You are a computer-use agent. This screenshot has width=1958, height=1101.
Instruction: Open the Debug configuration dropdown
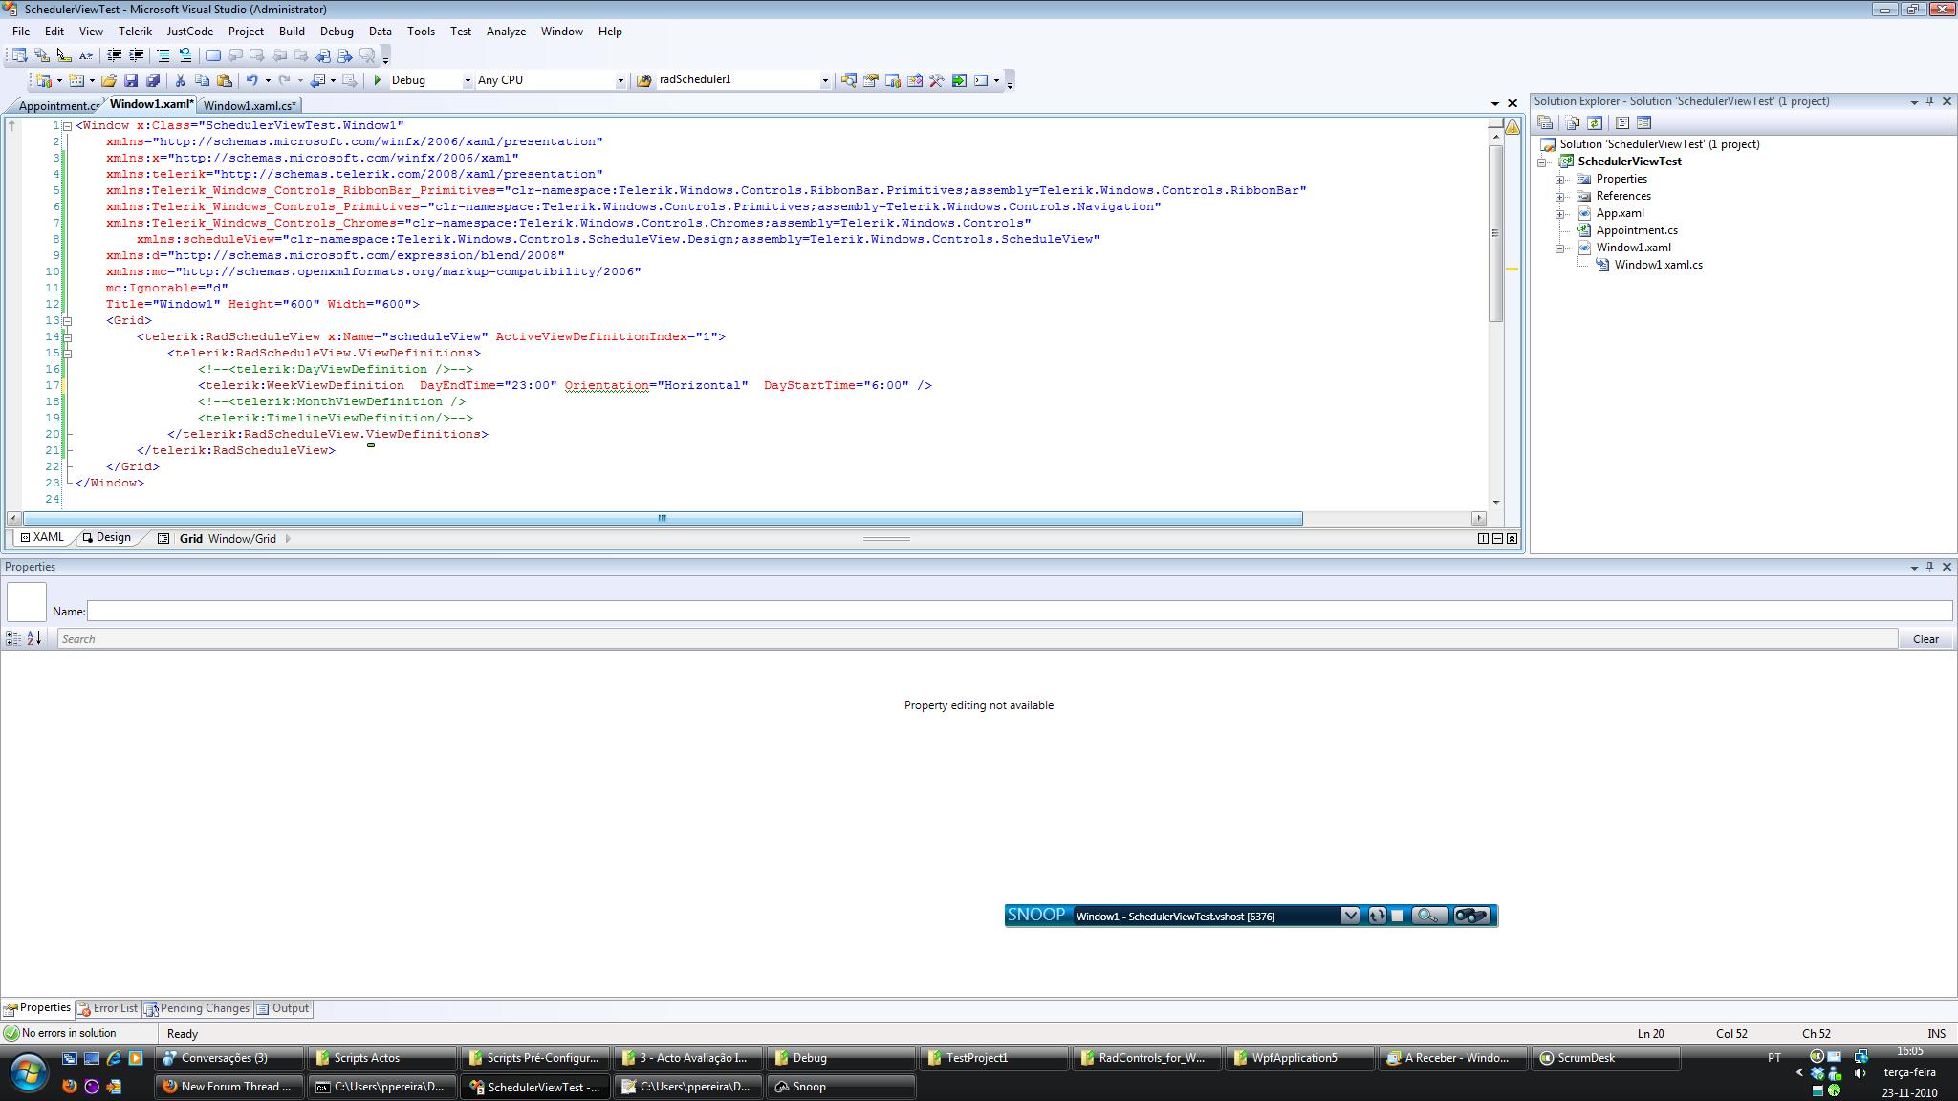[468, 80]
